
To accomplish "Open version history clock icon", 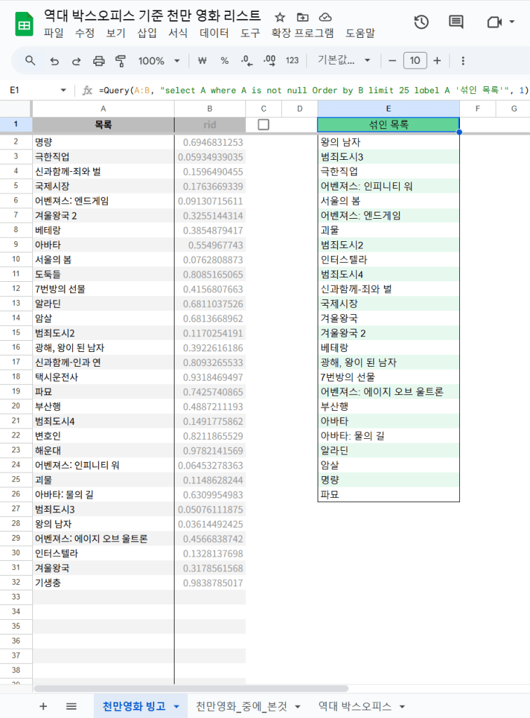I will point(421,22).
